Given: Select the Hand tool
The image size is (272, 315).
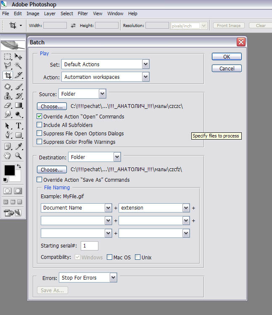Looking at the screenshot, I should (8, 156).
